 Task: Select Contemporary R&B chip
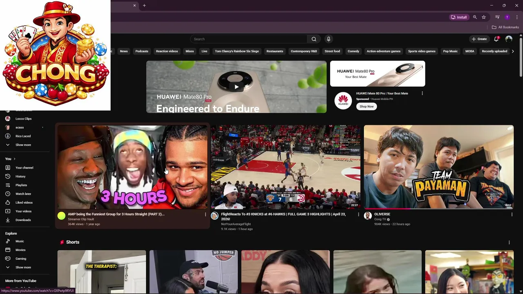coord(304,51)
